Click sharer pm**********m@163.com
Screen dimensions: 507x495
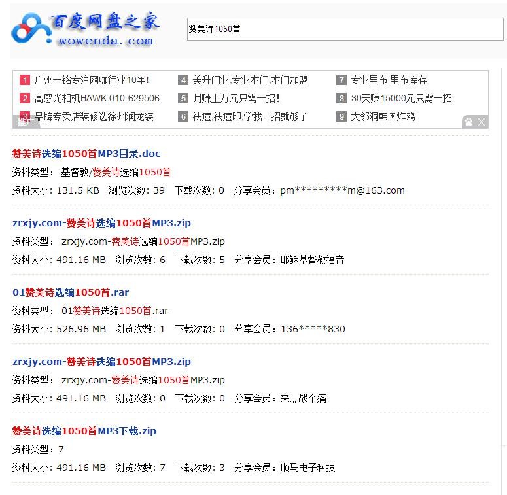point(342,191)
